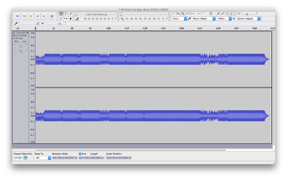Undo the last action
This screenshot has width=287, height=180.
(x=199, y=14)
